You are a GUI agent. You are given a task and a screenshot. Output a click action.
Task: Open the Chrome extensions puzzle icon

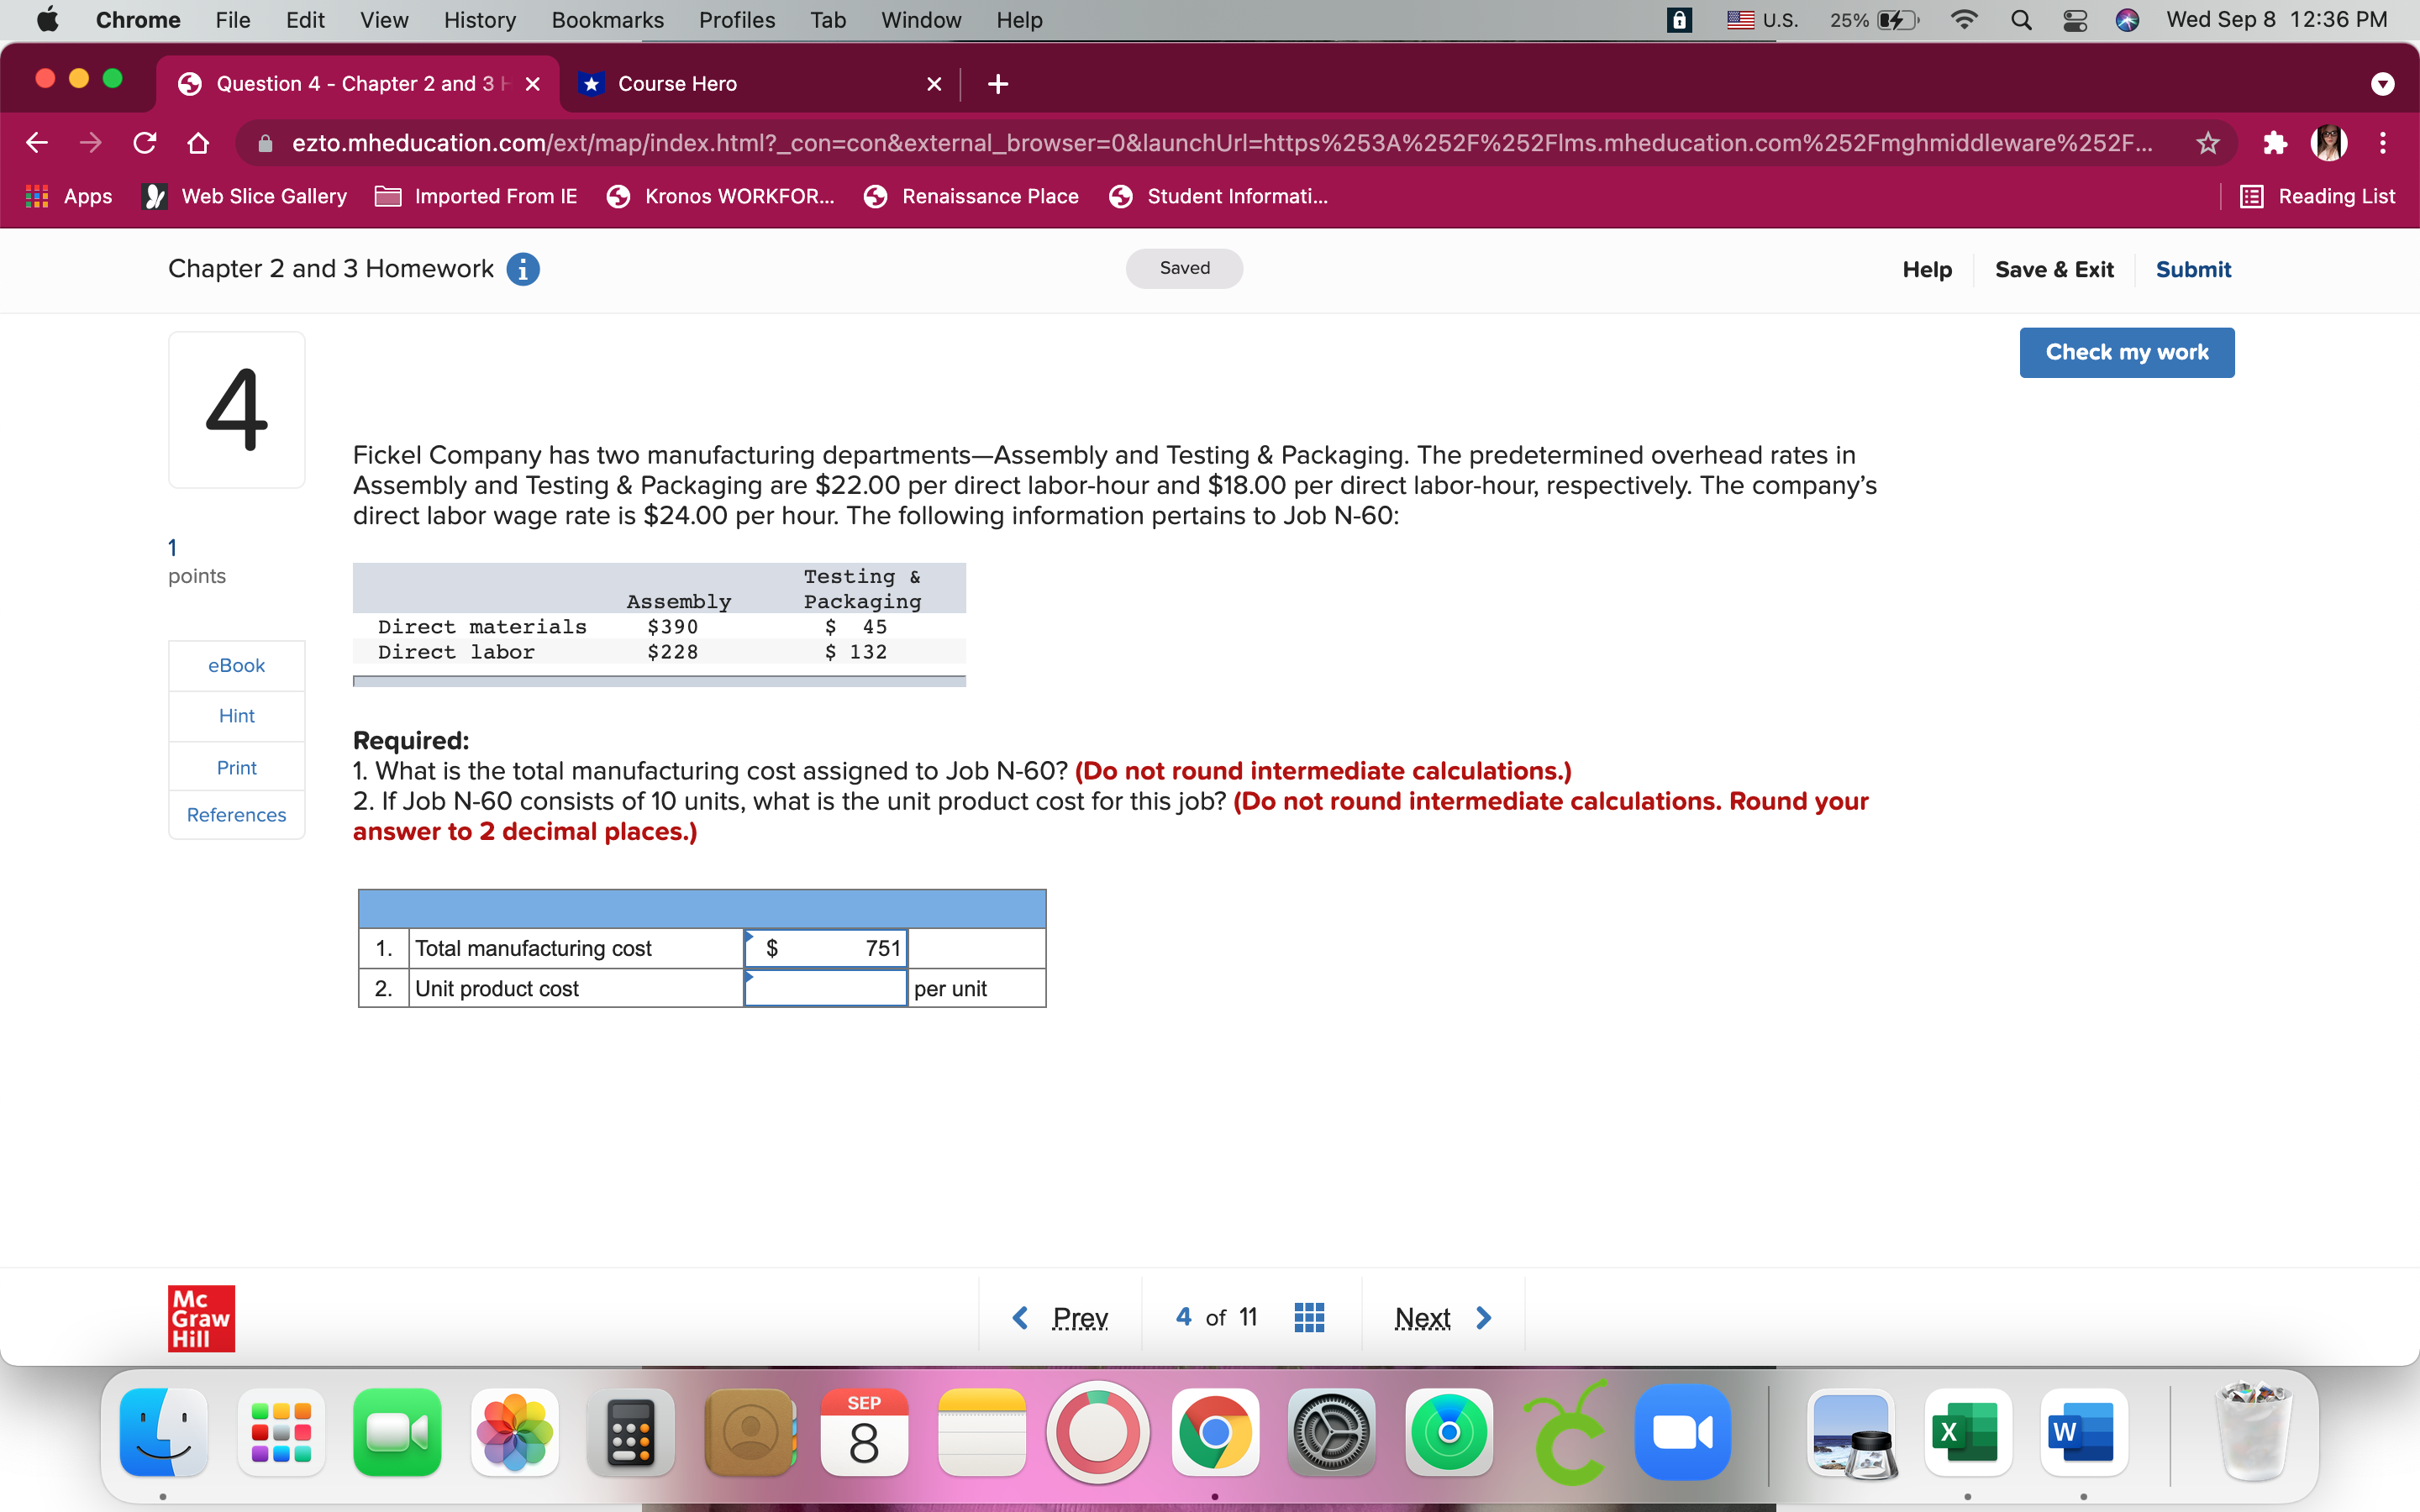tap(2275, 143)
